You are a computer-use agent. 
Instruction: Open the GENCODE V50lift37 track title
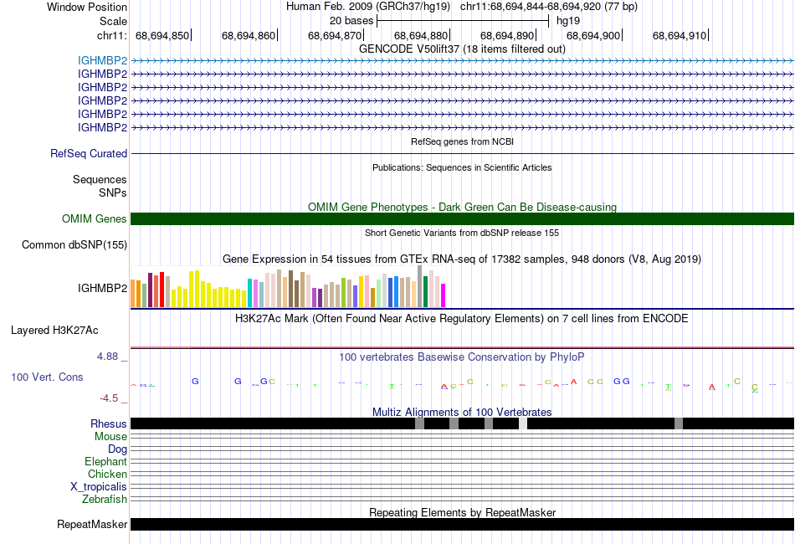(x=462, y=49)
